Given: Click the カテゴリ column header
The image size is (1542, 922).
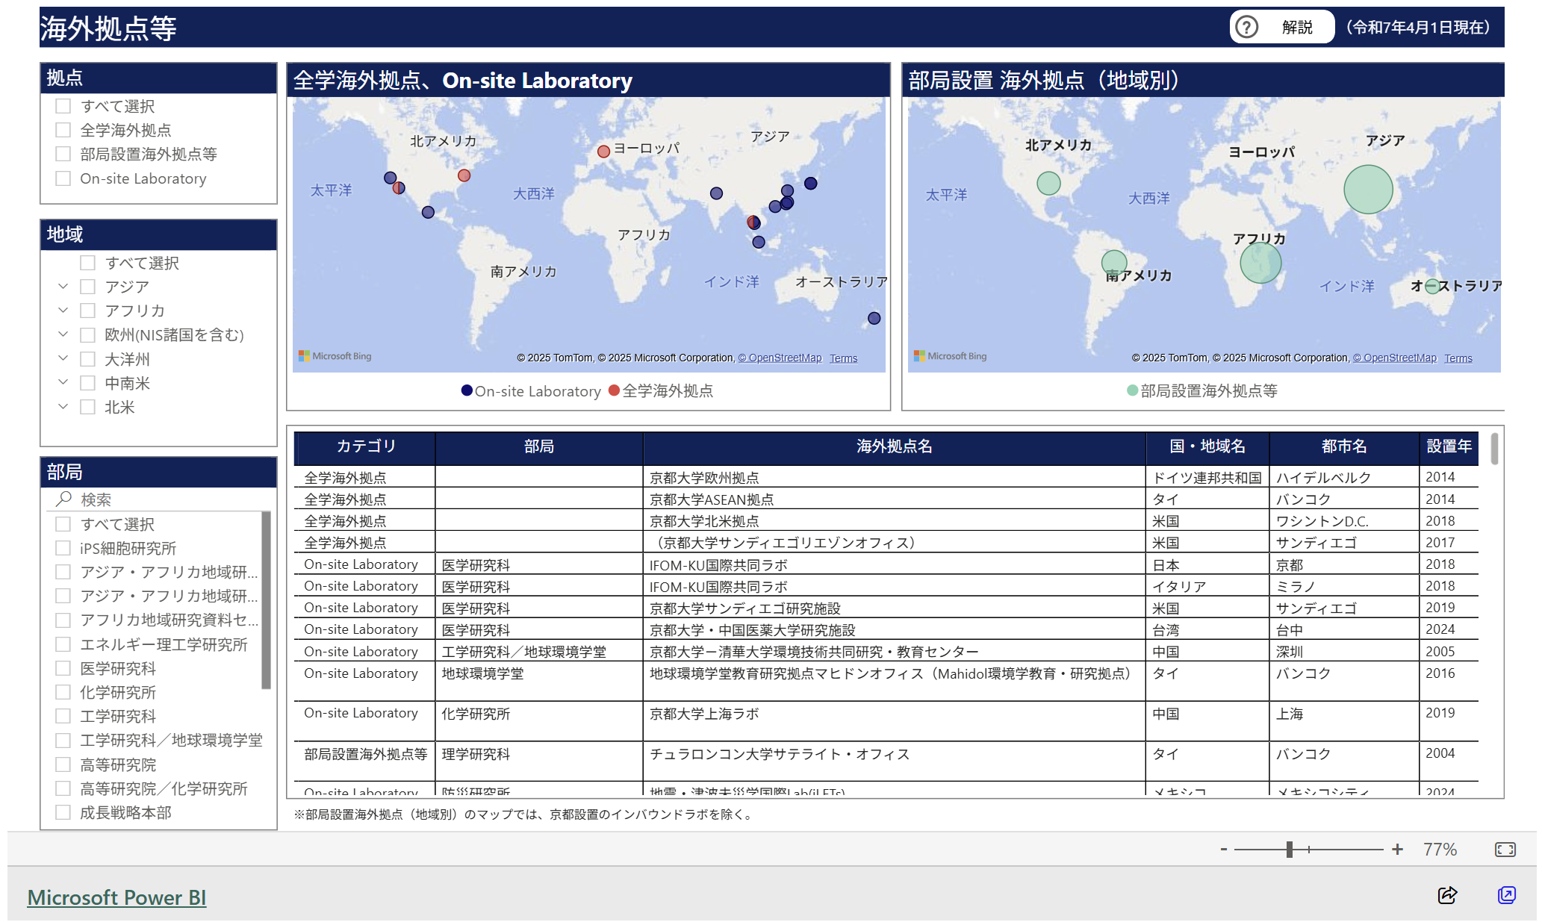Looking at the screenshot, I should [365, 446].
